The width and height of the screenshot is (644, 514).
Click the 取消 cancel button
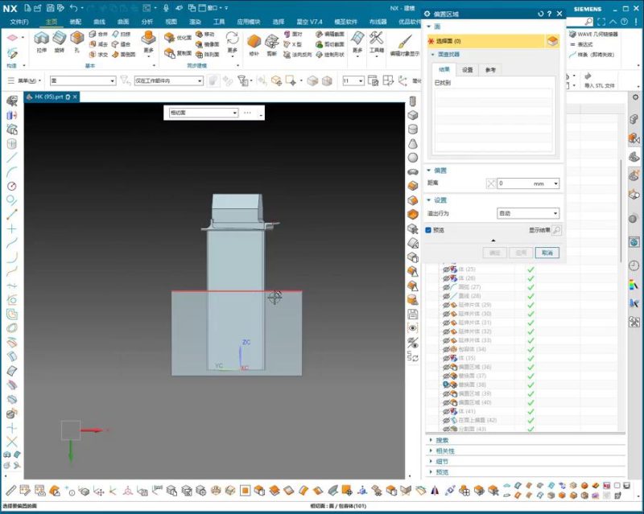547,253
